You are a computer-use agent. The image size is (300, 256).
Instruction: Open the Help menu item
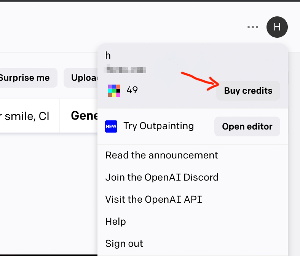pos(115,221)
